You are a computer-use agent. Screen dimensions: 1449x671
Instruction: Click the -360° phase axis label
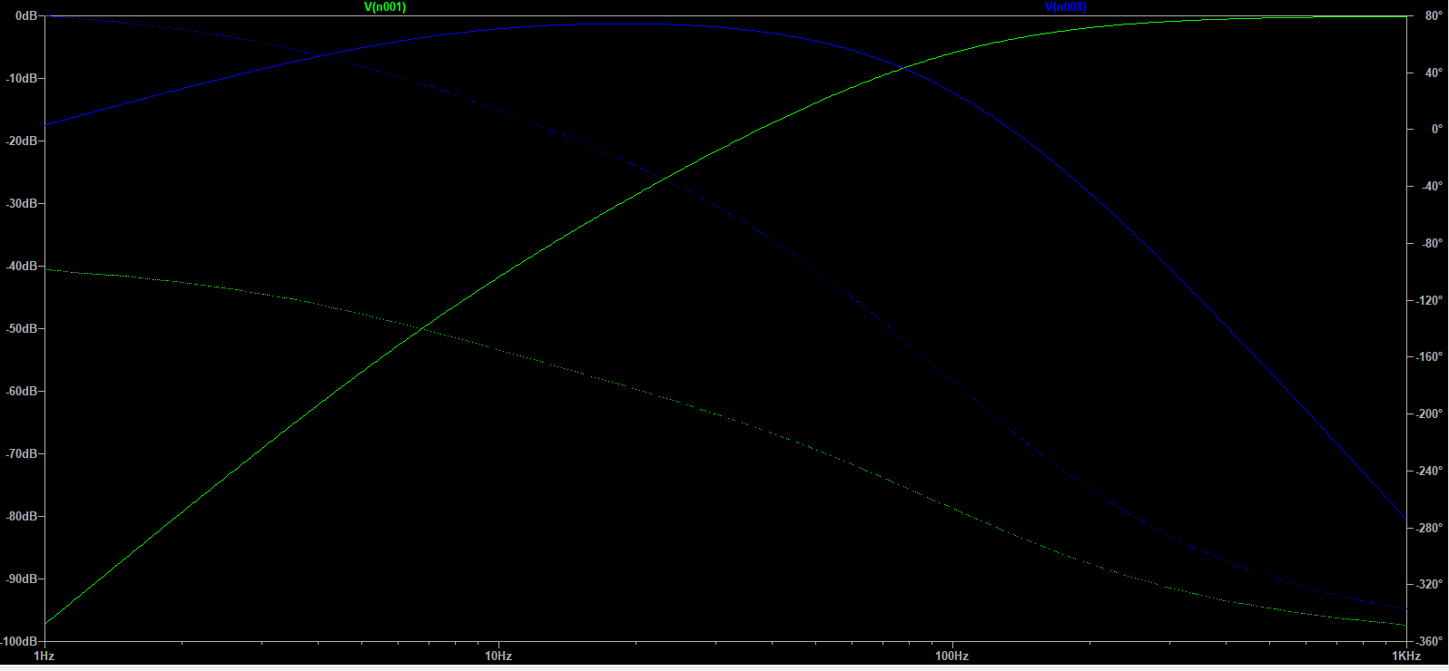(1429, 642)
